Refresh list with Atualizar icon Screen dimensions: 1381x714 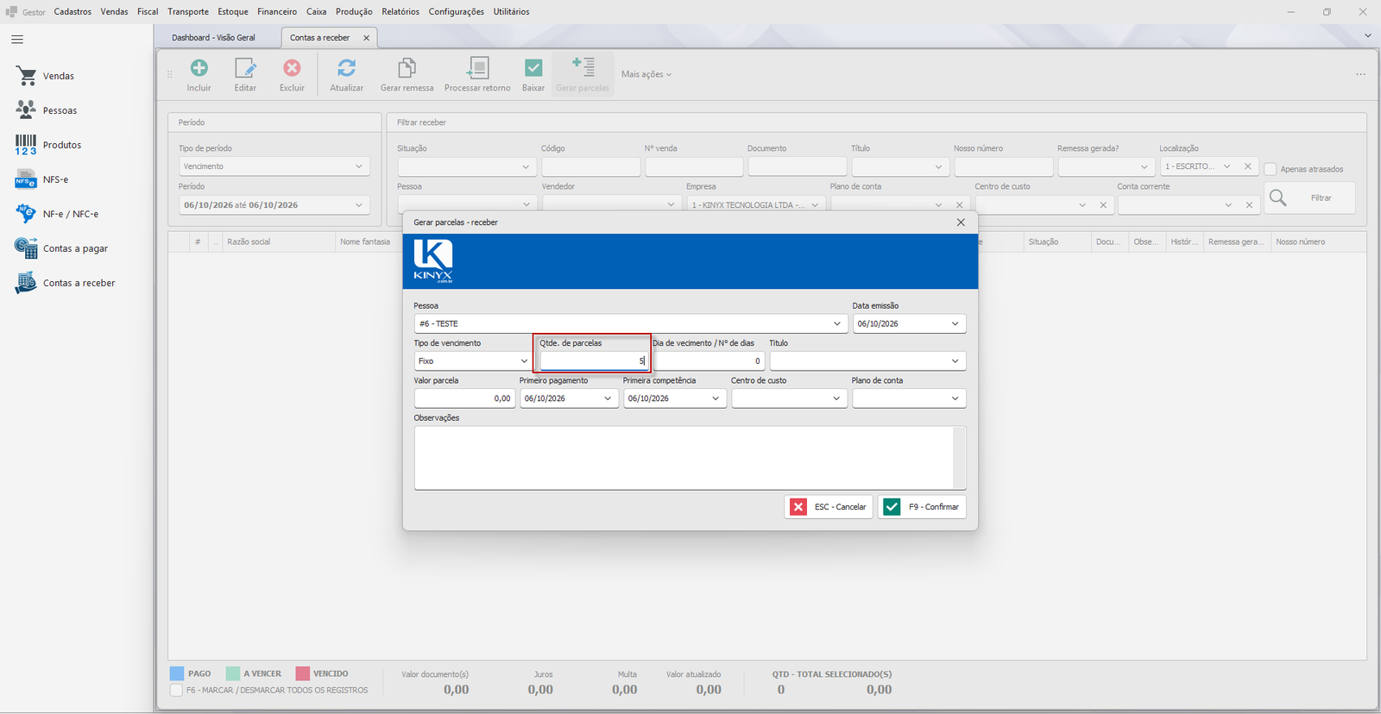[x=346, y=68]
